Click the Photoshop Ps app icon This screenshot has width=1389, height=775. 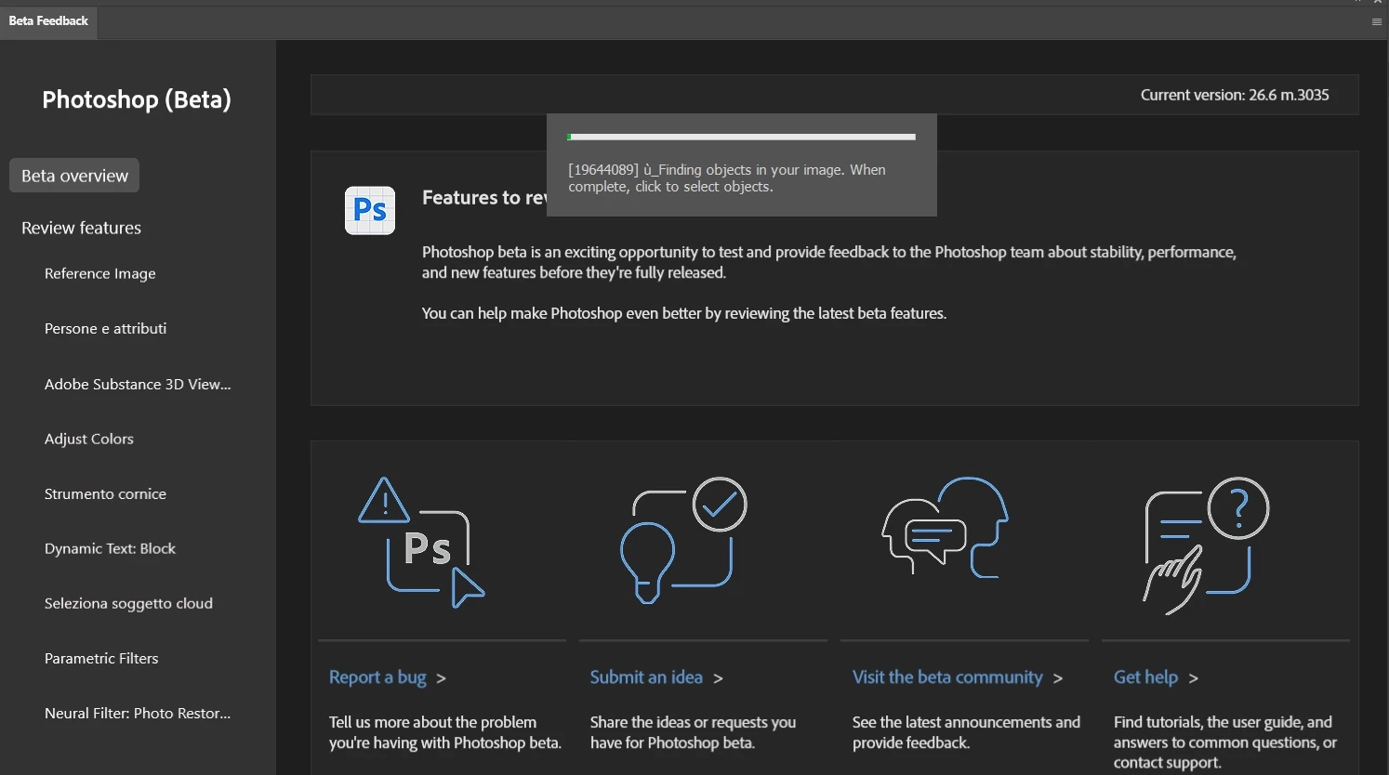tap(370, 210)
